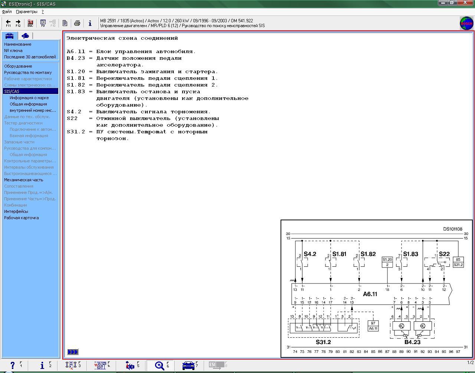Go forward with the F12 arrow

pyautogui.click(x=18, y=23)
